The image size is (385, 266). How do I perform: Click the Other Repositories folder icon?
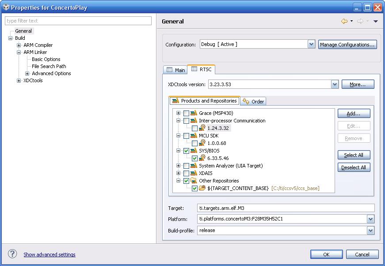click(193, 180)
